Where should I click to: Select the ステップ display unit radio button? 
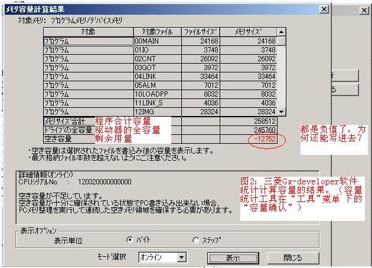[196, 240]
